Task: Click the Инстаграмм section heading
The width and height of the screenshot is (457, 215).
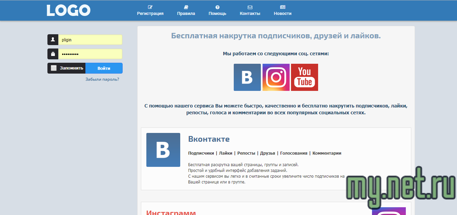Action: (171, 212)
